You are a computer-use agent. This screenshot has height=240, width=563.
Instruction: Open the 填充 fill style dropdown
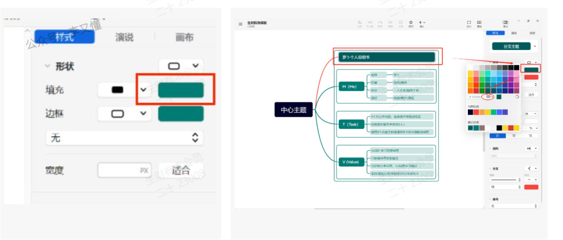click(143, 90)
